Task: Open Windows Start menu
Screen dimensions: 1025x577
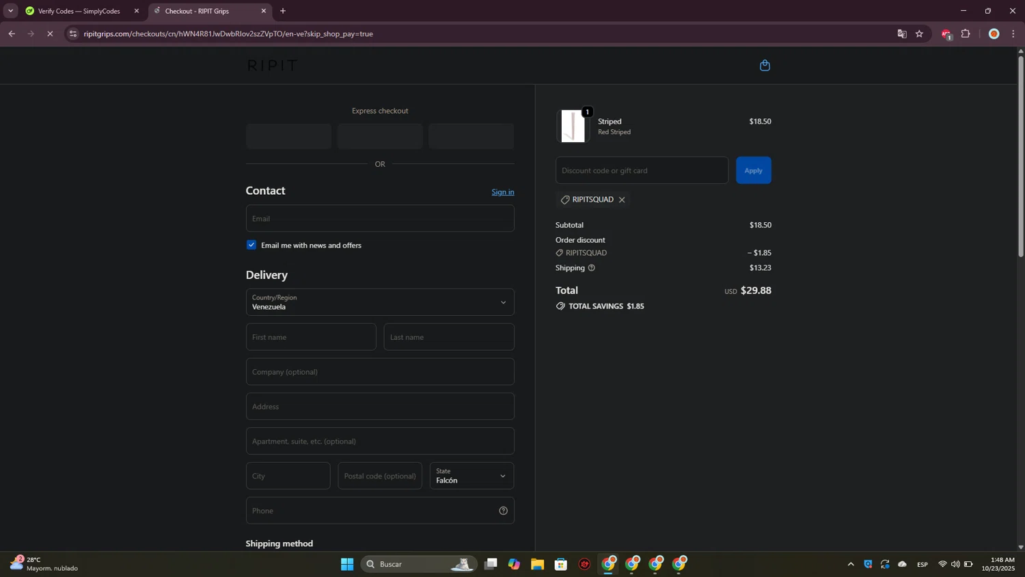Action: coord(347,564)
